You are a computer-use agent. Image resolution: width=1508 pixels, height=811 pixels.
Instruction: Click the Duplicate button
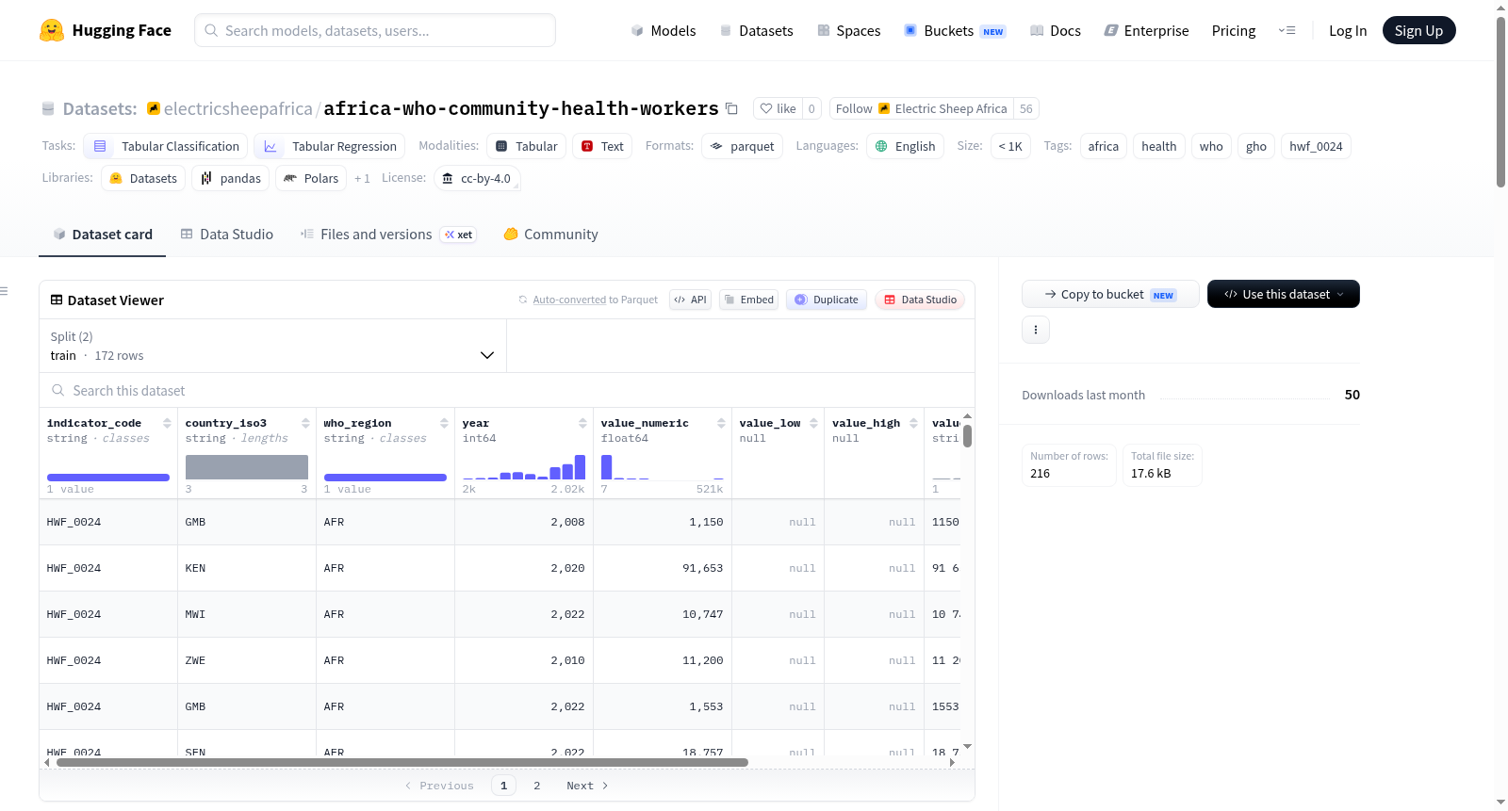pyautogui.click(x=827, y=300)
